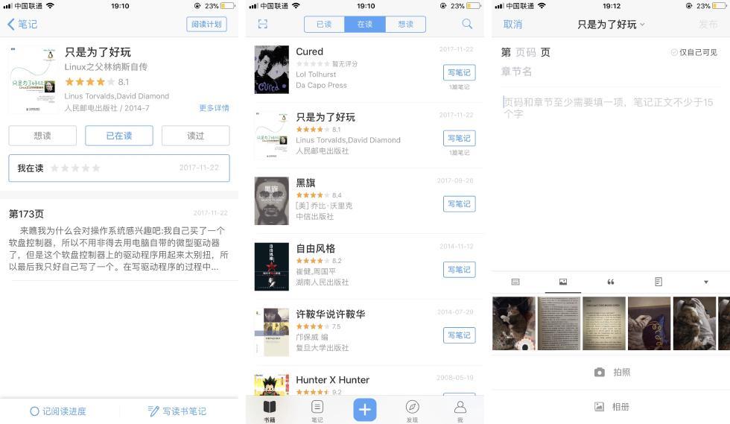The image size is (730, 424).
Task: Tap 写笔记 button for 黑旗
Action: click(x=459, y=203)
